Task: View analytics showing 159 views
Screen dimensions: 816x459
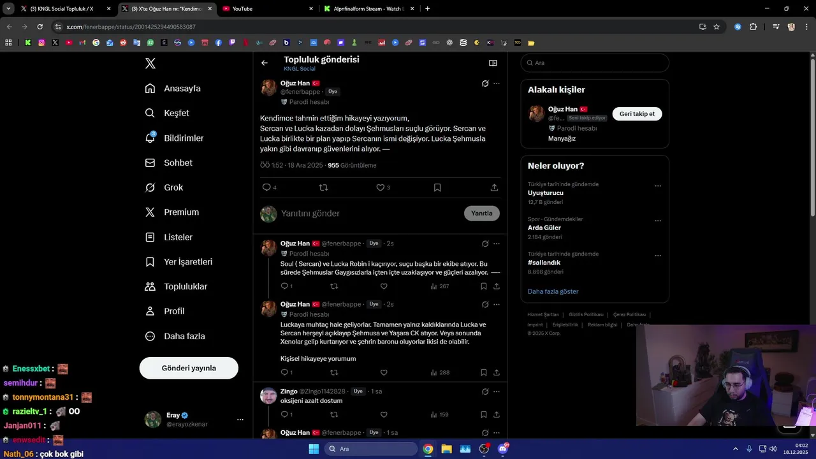Action: (x=440, y=414)
